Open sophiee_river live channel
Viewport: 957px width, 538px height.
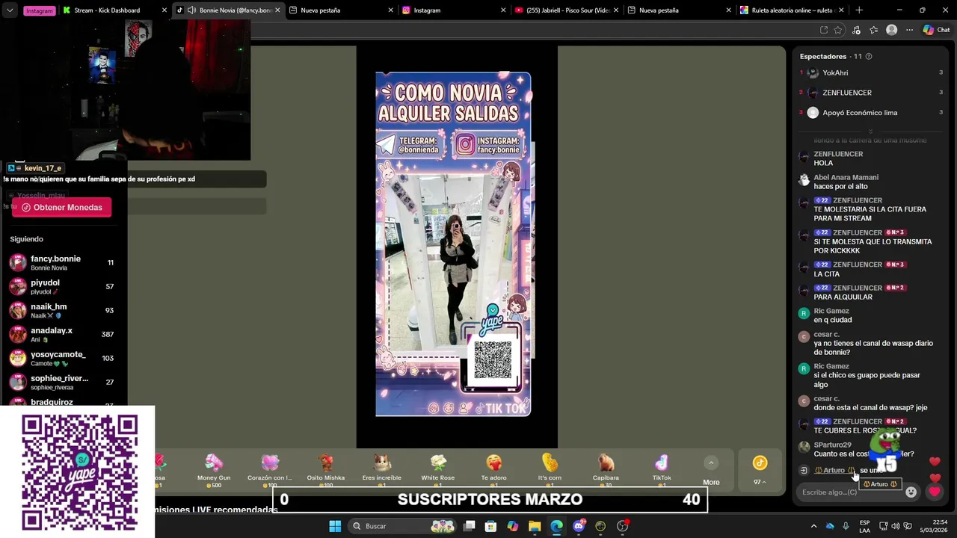(63, 382)
